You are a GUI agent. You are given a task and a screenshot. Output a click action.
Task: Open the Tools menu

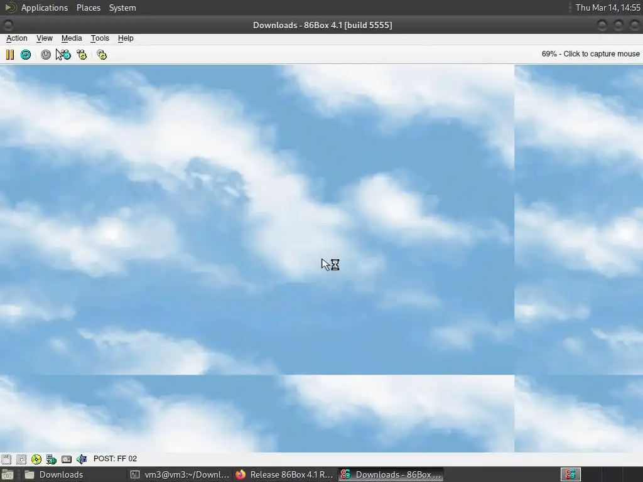click(100, 38)
